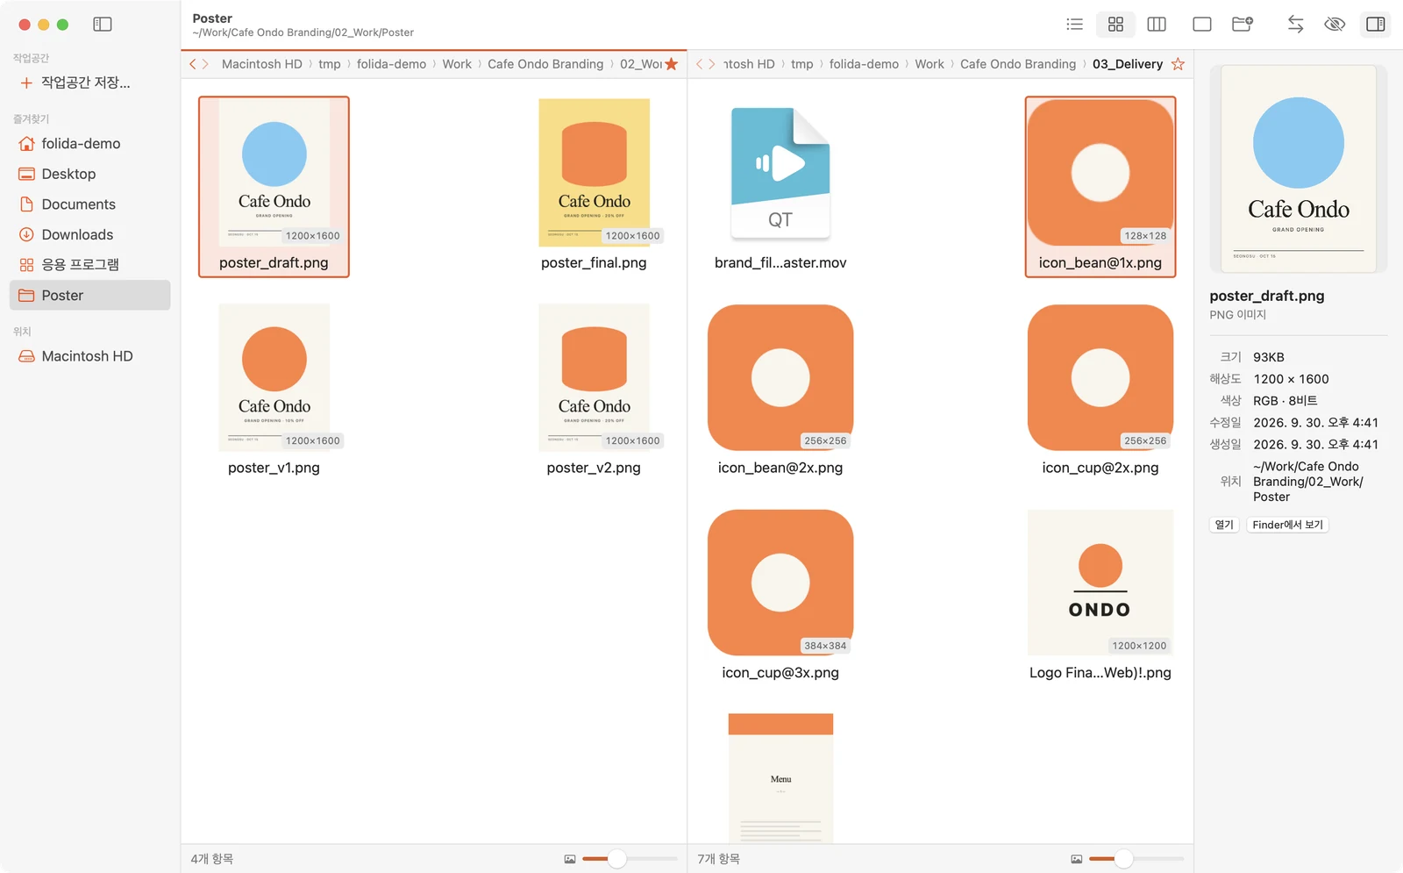Select Poster in the sidebar
1403x873 pixels.
pyautogui.click(x=89, y=296)
